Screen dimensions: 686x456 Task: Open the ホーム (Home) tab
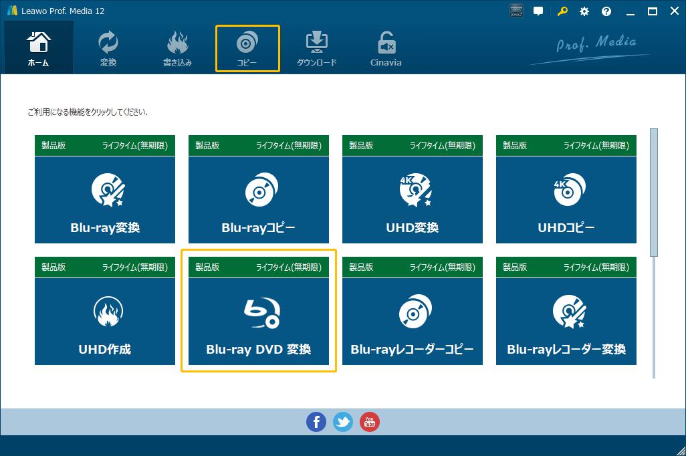point(39,47)
